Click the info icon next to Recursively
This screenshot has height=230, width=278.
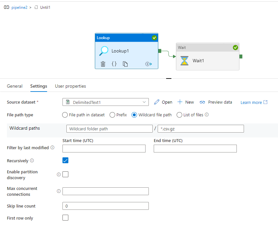tap(32, 160)
